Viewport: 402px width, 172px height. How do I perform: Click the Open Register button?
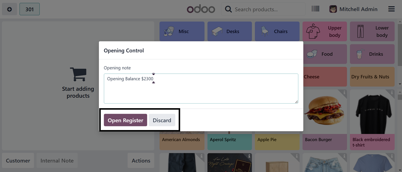point(125,120)
